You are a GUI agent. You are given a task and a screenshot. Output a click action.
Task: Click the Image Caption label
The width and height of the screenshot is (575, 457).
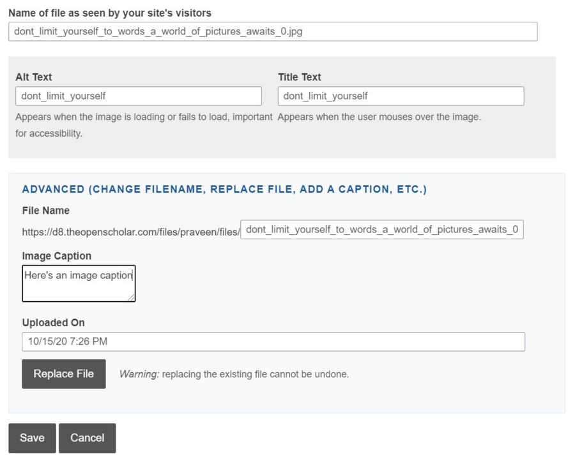(57, 256)
